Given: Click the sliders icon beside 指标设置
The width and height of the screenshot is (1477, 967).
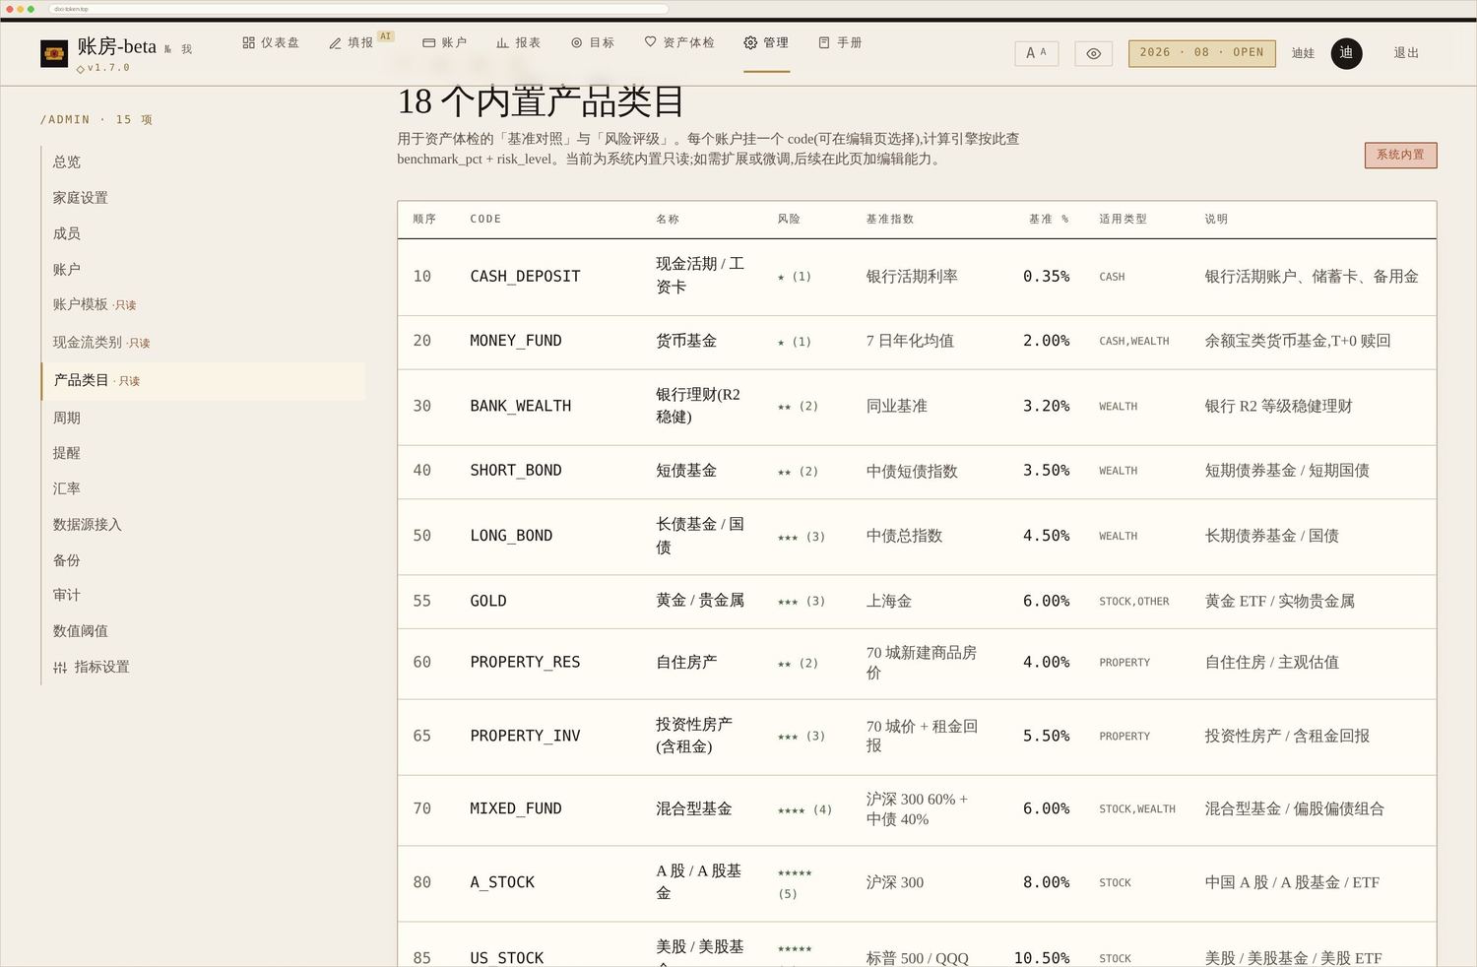Looking at the screenshot, I should click(60, 667).
